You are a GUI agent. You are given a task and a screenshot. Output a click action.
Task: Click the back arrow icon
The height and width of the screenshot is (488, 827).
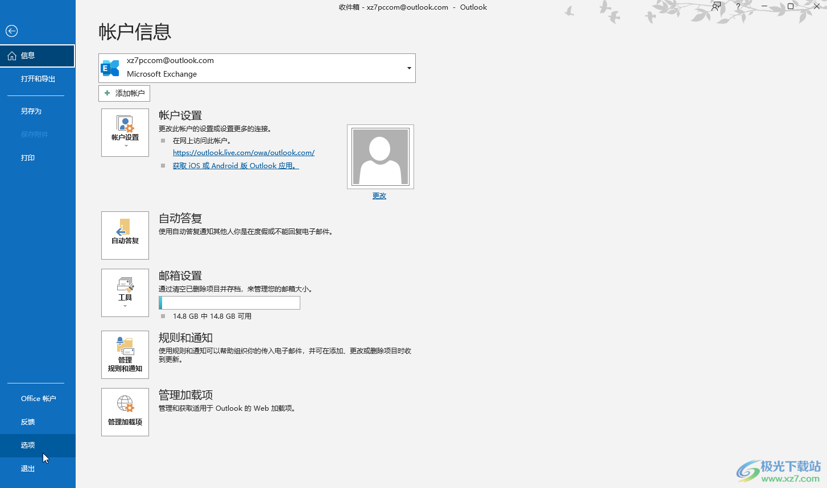pos(11,31)
